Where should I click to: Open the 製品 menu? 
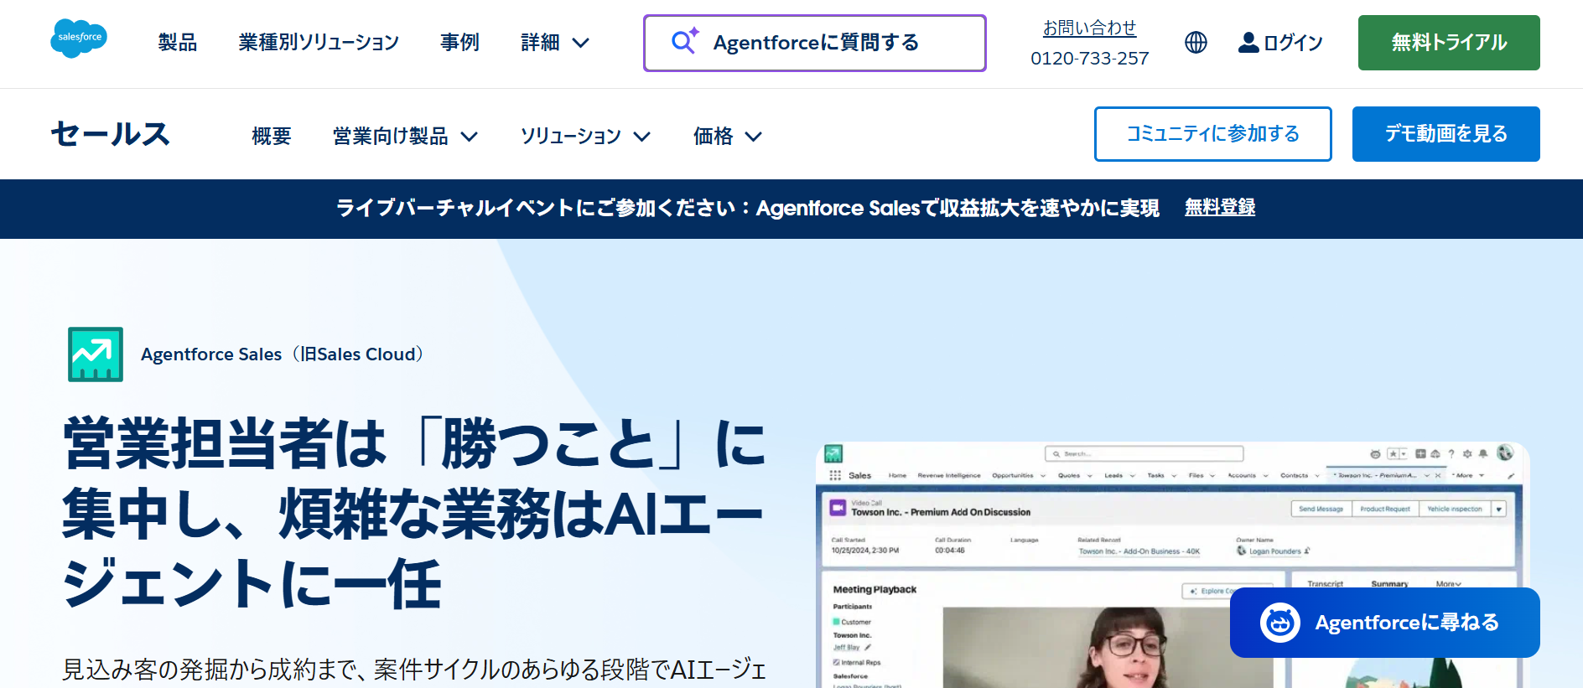[x=178, y=42]
